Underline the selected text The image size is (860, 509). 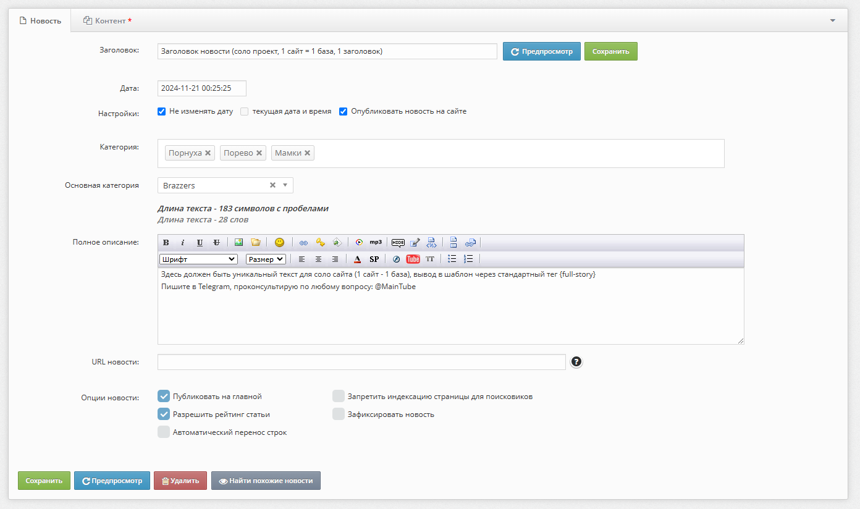200,242
